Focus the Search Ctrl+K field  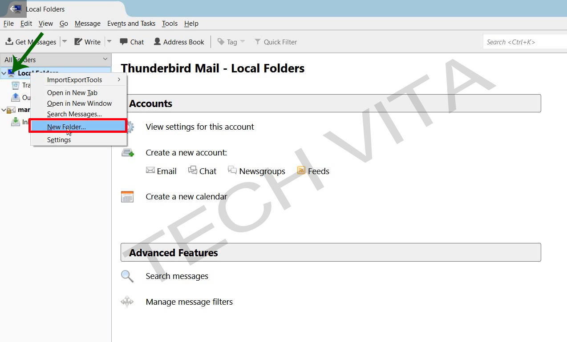point(525,42)
